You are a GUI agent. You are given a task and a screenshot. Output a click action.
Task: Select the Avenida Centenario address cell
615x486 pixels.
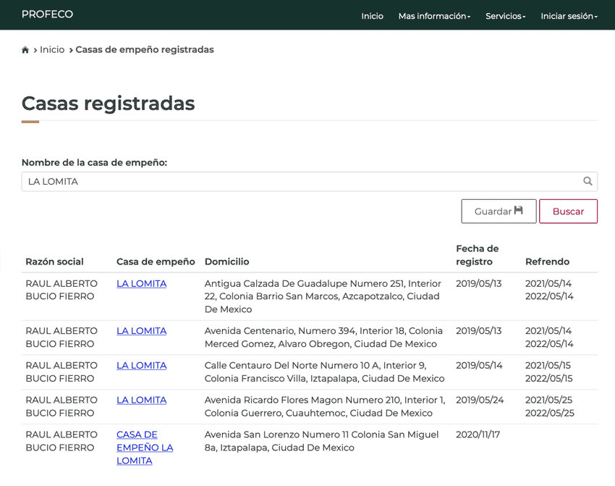click(x=323, y=338)
